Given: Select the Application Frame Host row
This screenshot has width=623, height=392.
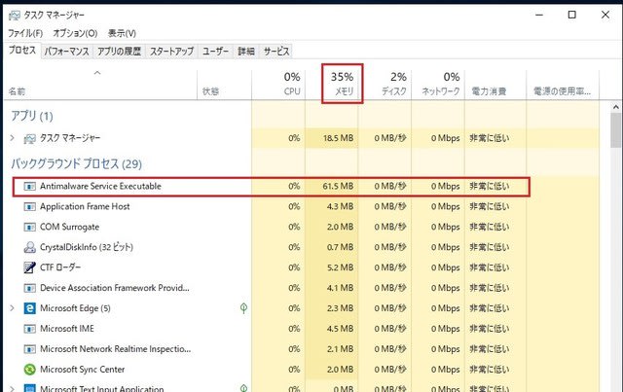Looking at the screenshot, I should tap(301, 206).
